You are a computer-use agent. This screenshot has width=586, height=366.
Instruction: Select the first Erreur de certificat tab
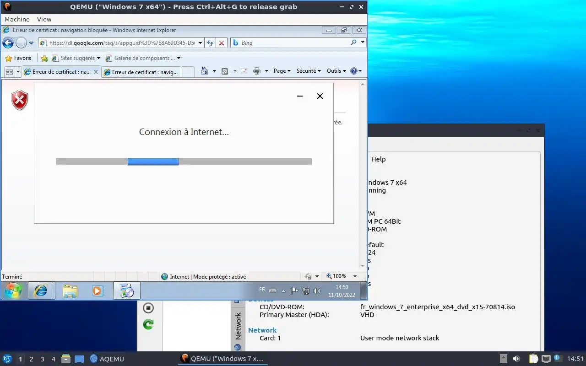[x=58, y=72]
